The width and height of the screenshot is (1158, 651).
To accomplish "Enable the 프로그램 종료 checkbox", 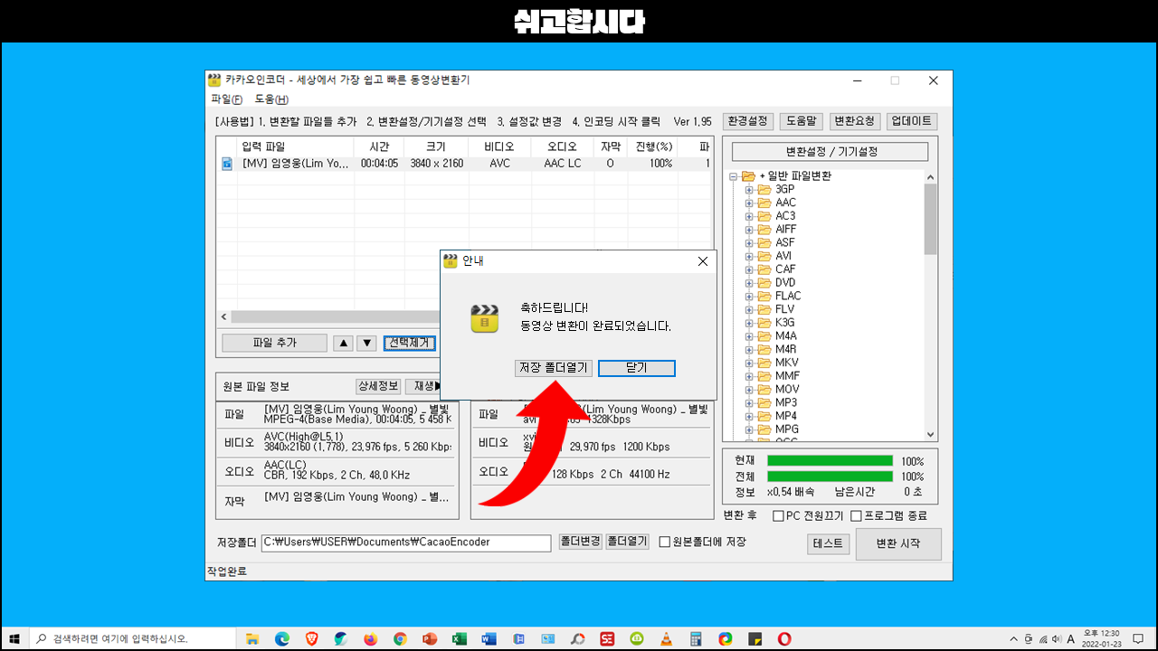I will click(x=856, y=516).
